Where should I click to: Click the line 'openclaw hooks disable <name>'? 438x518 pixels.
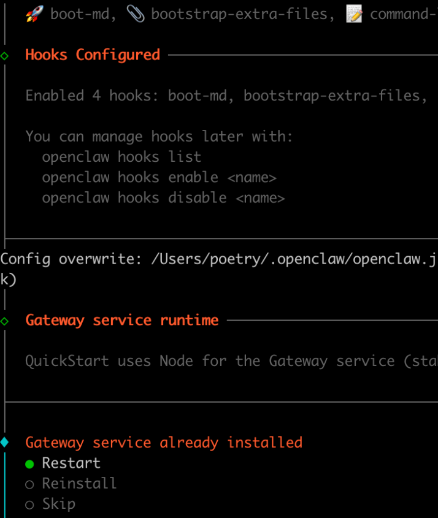point(163,198)
